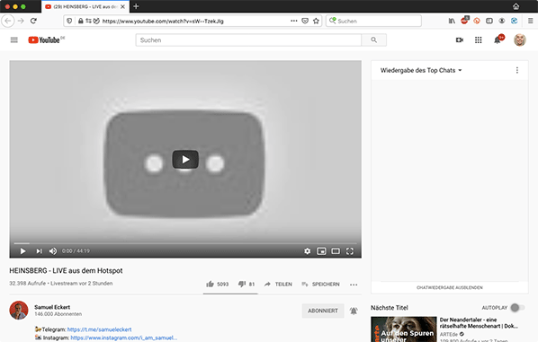Click the YouTube search magnifier button
538x342 pixels.
(x=374, y=40)
